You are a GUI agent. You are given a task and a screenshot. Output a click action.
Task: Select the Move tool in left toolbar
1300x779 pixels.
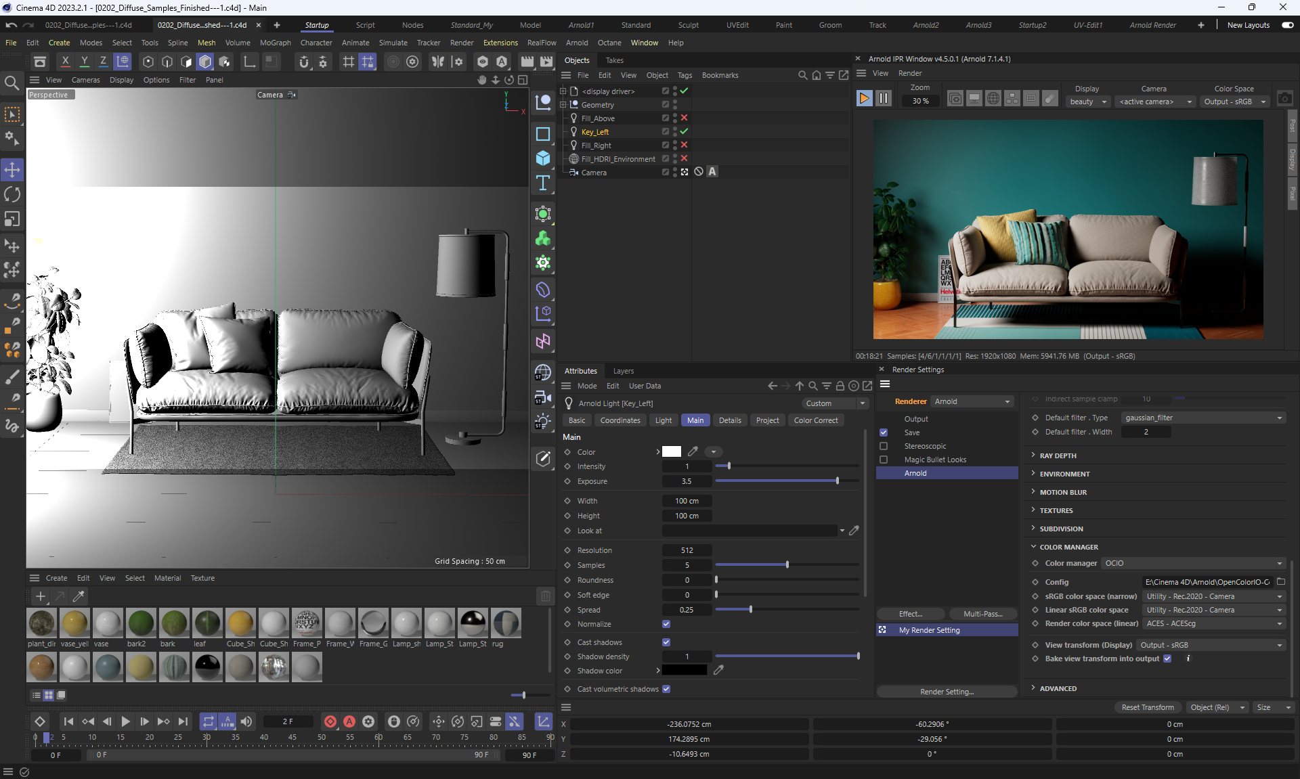[12, 169]
